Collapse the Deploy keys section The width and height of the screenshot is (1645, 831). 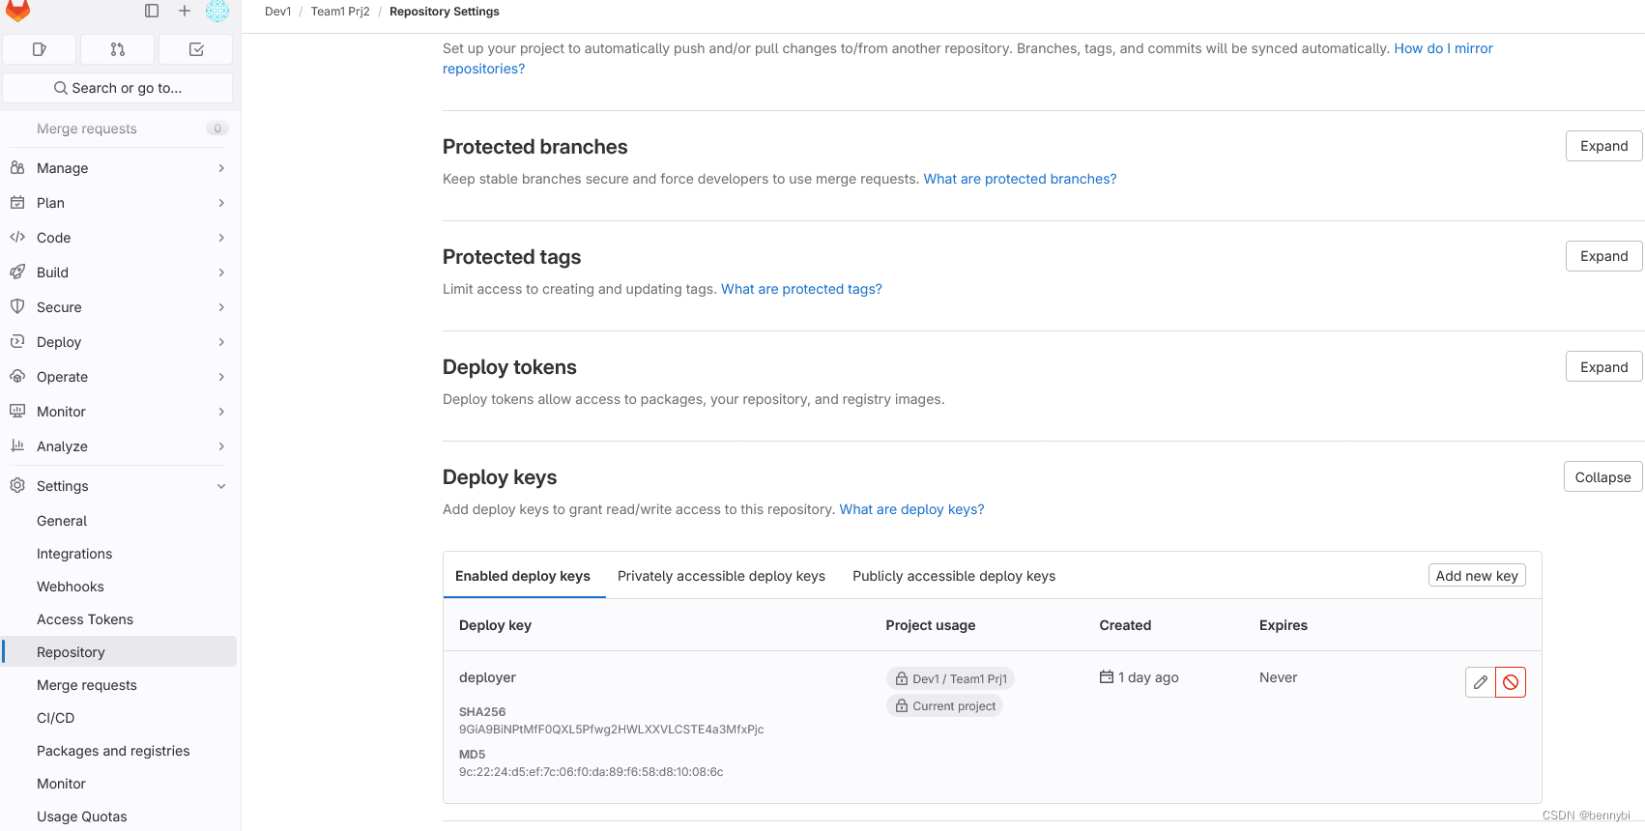click(x=1603, y=477)
